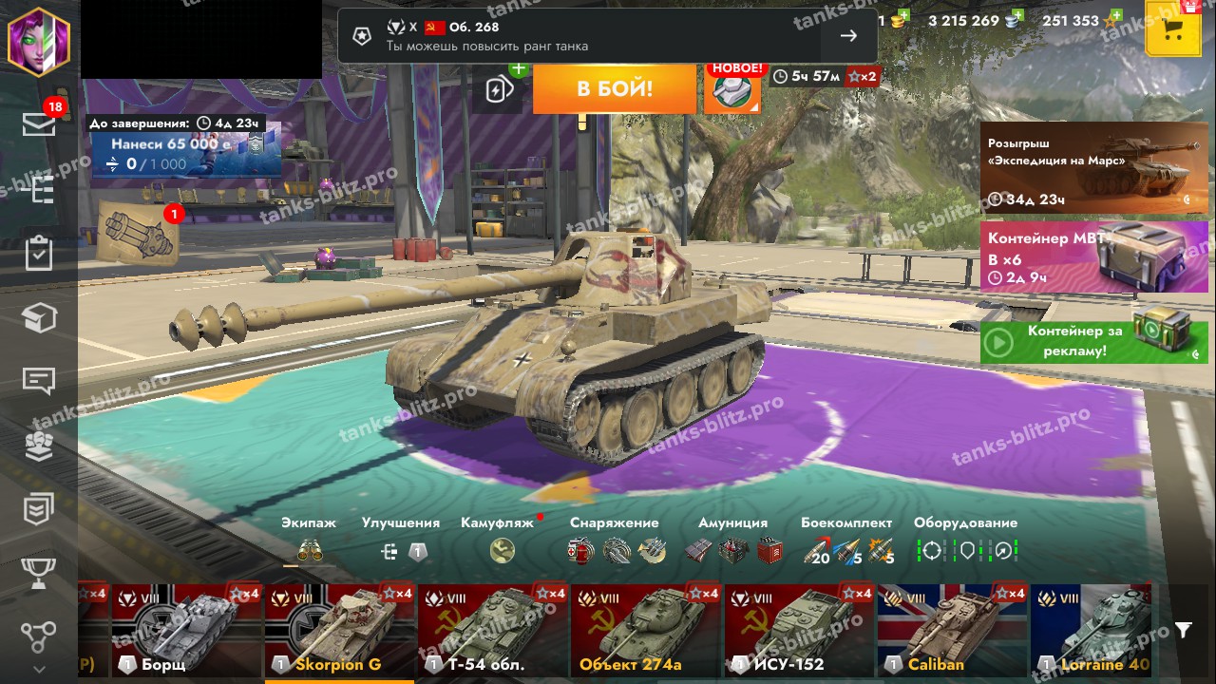Open the chat messages sidebar icon
The image size is (1216, 684).
tap(39, 382)
